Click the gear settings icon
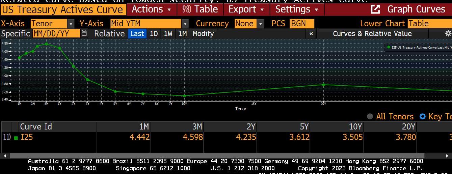The image size is (452, 174). point(448,33)
